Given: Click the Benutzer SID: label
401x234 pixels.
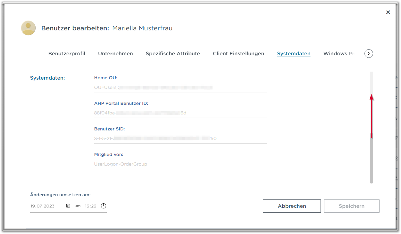Looking at the screenshot, I should (x=110, y=129).
